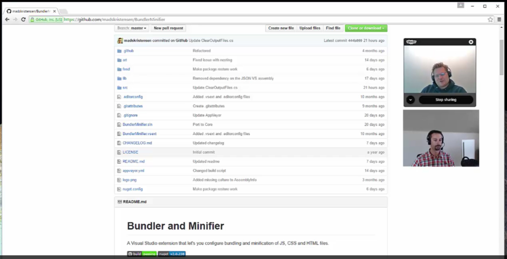Screen dimensions: 507x259
Task: Bookmark page with the star icon
Action: pos(490,19)
